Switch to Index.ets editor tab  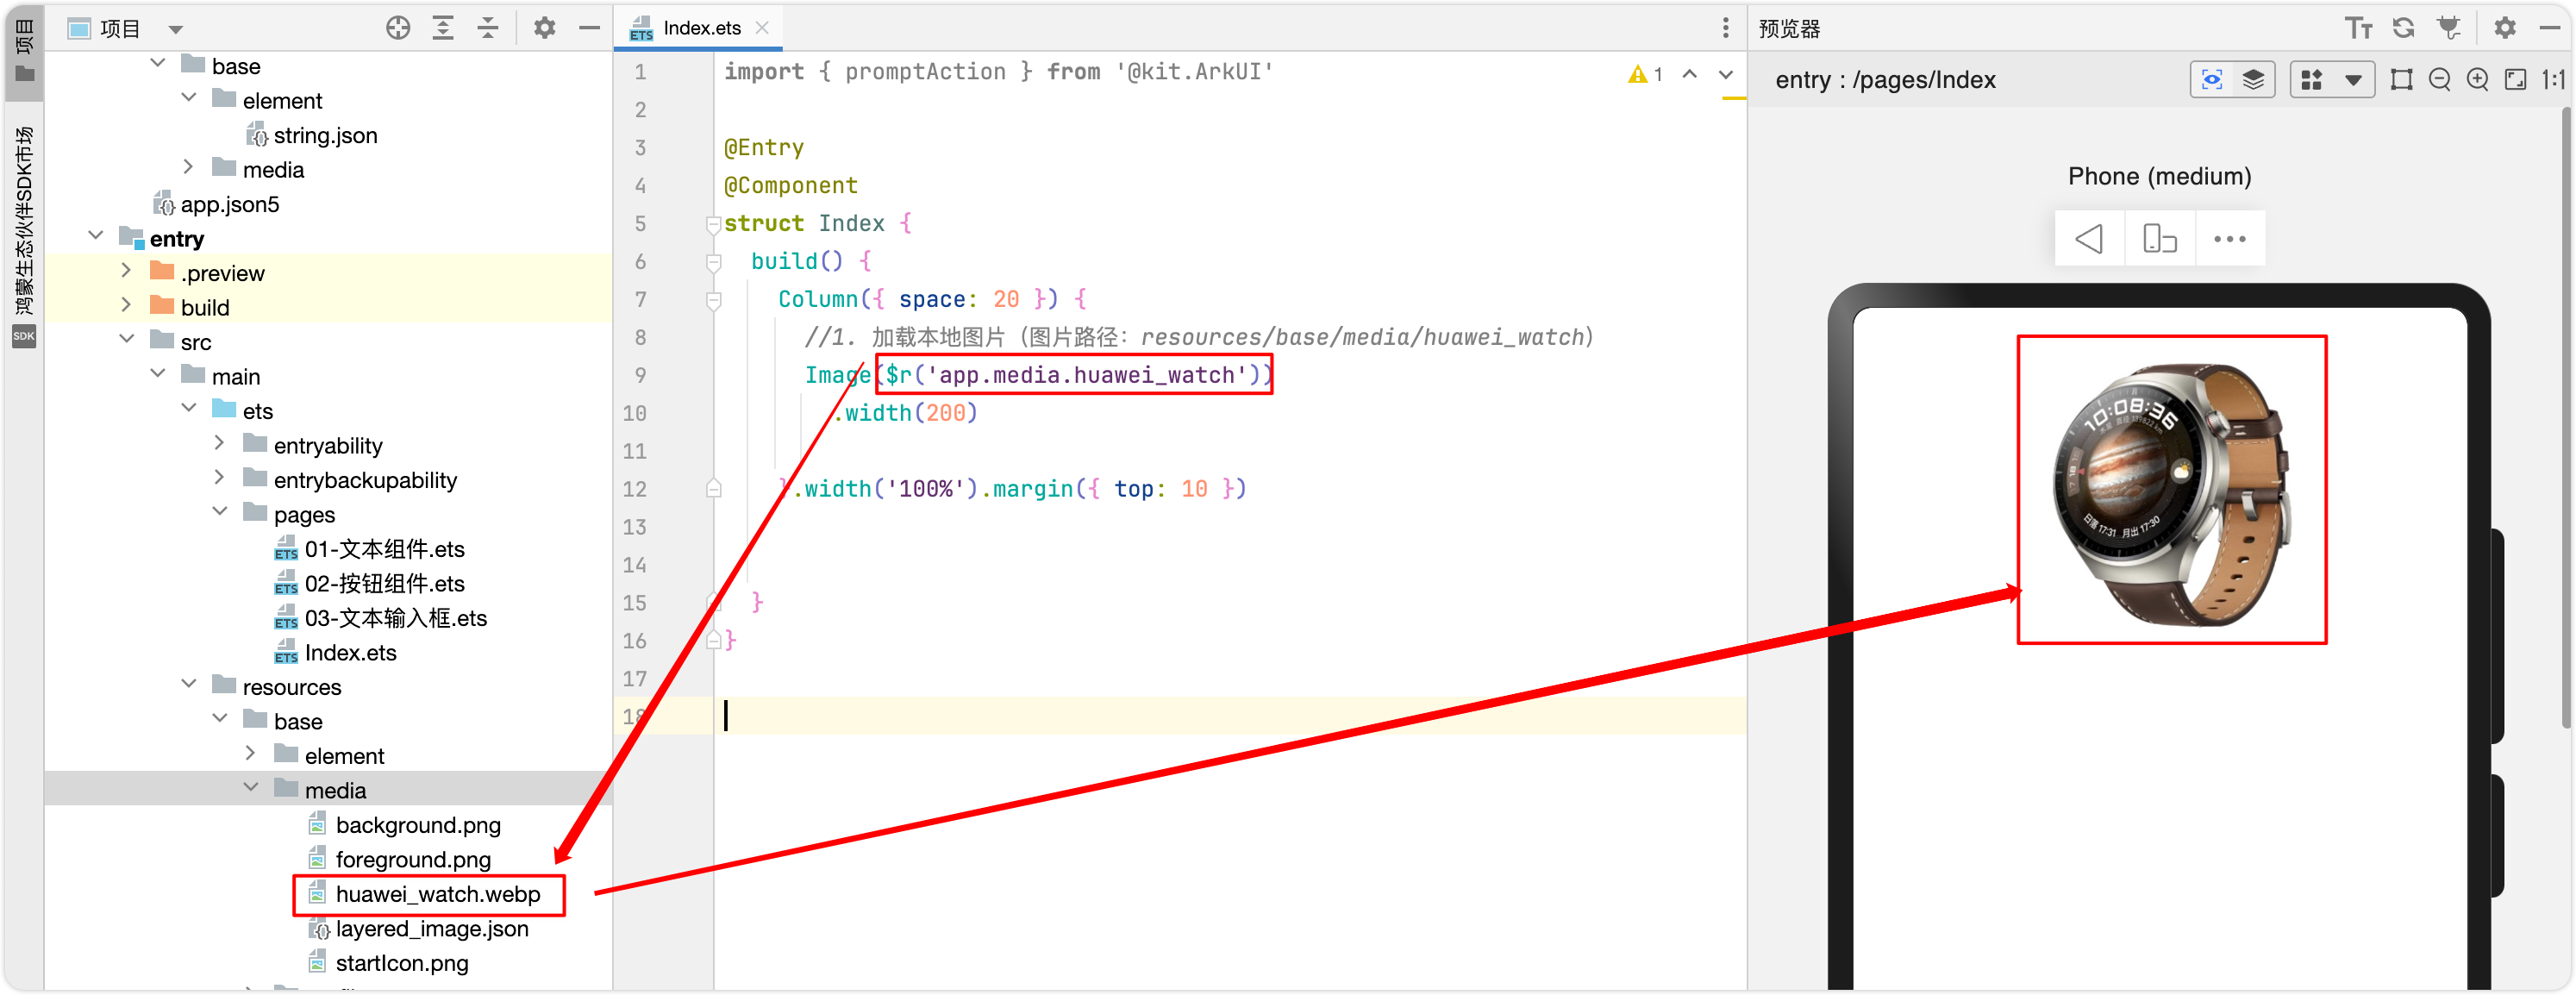coord(701,28)
